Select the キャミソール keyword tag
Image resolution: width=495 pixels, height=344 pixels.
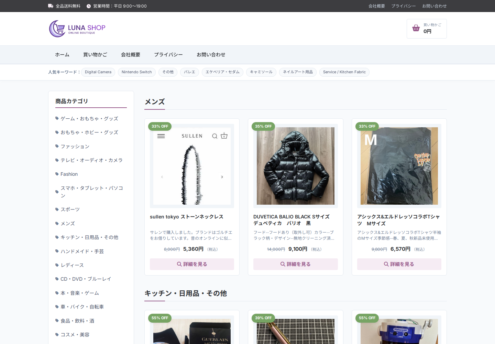(x=261, y=72)
